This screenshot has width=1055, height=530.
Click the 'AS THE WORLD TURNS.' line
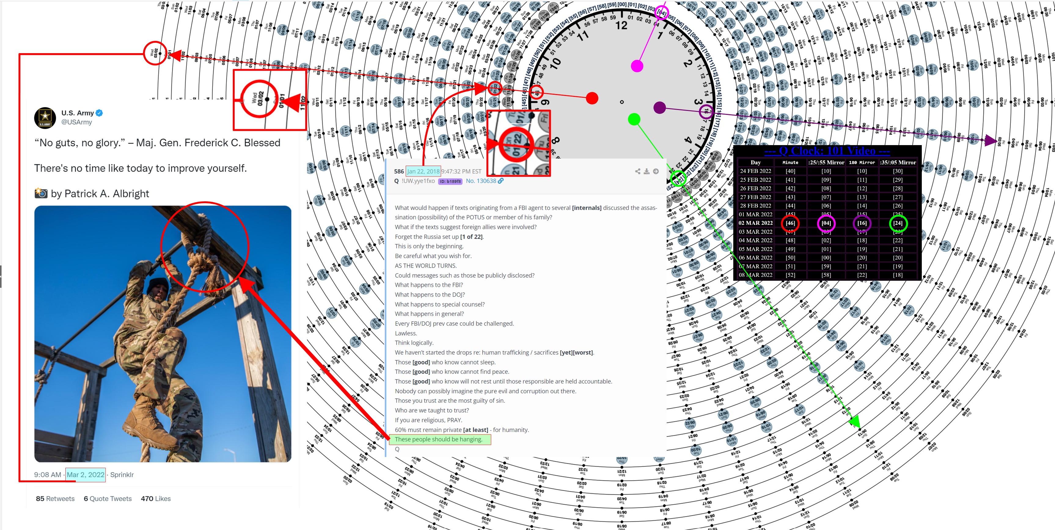tap(426, 265)
